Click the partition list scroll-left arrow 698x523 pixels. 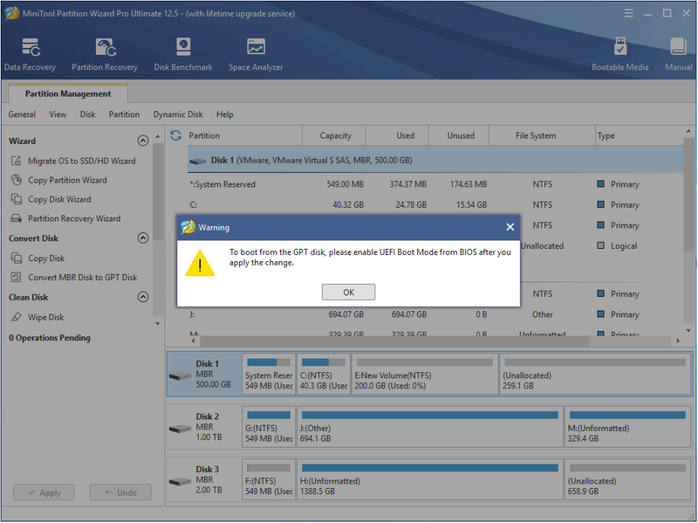(193, 341)
